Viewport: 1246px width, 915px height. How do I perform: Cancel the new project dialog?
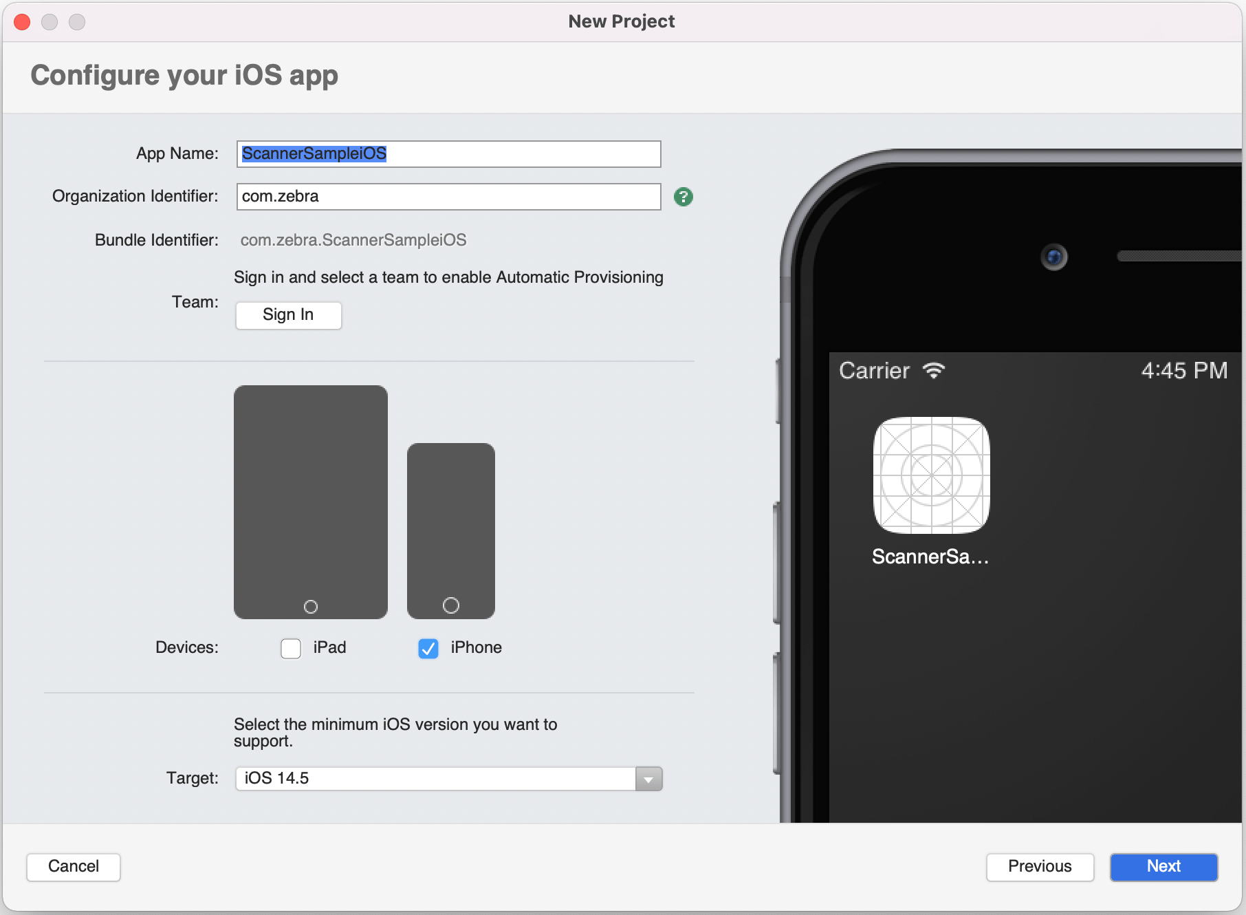[73, 867]
